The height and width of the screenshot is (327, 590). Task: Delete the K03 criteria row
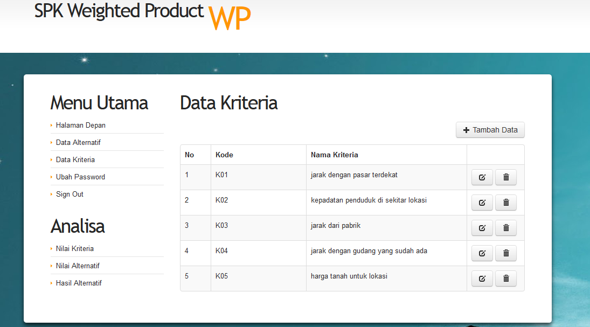(505, 227)
